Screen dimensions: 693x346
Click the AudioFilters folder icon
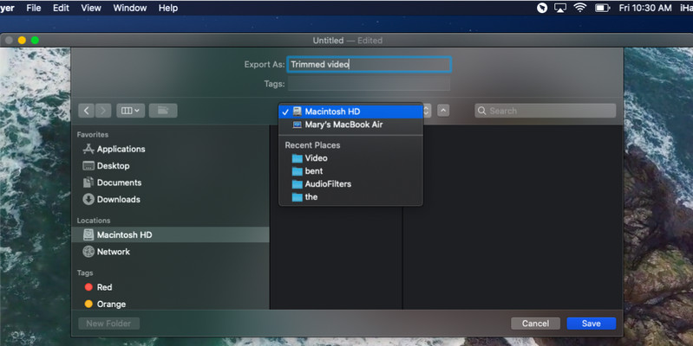[x=297, y=184]
